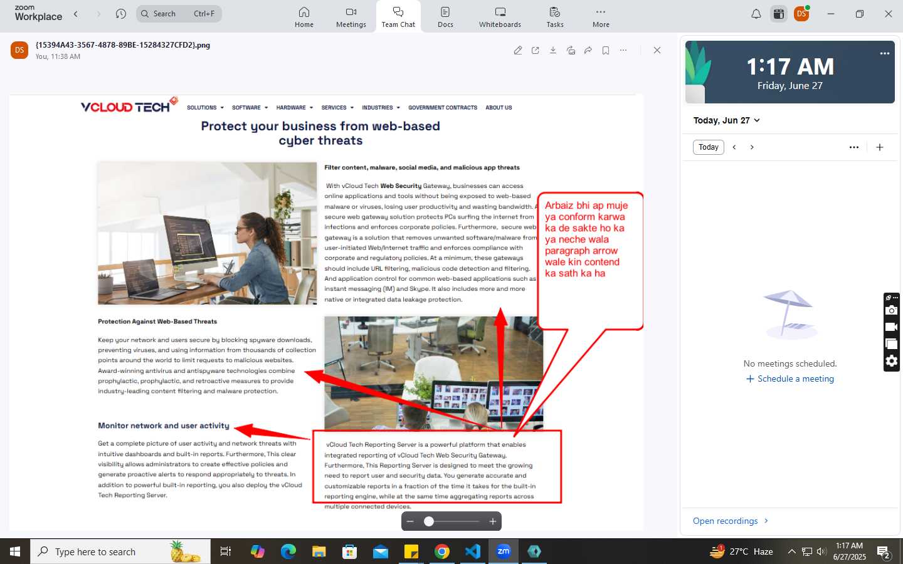
Task: Bookmark this image
Action: [606, 50]
